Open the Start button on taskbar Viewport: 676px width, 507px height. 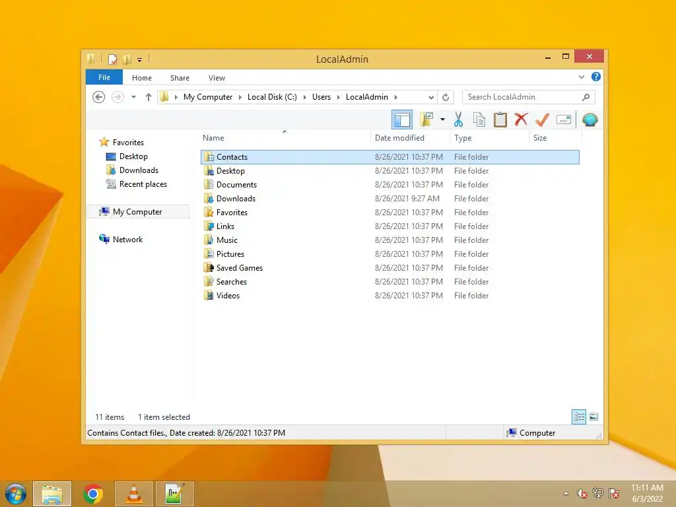click(16, 494)
